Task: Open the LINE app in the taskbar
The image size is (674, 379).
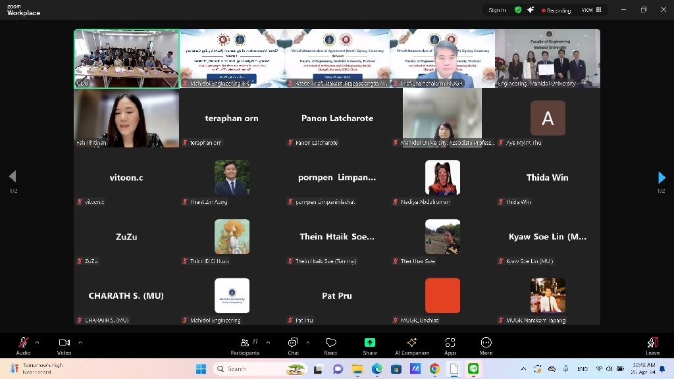Action: click(x=473, y=369)
